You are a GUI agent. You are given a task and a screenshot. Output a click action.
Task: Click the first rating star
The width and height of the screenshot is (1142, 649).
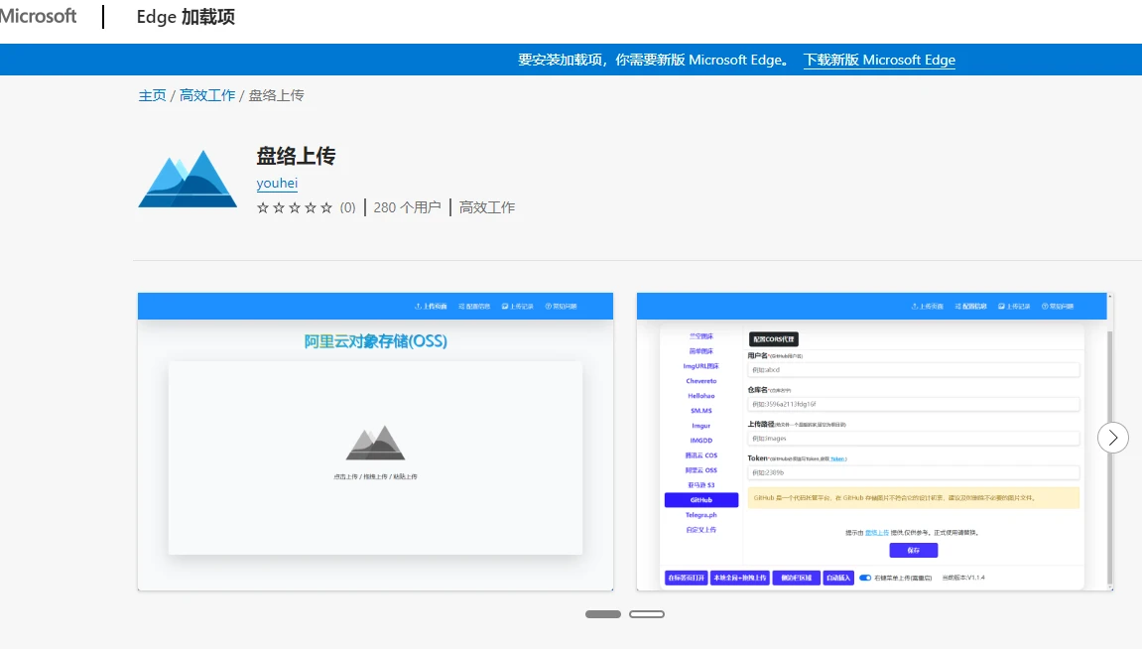[x=263, y=207]
